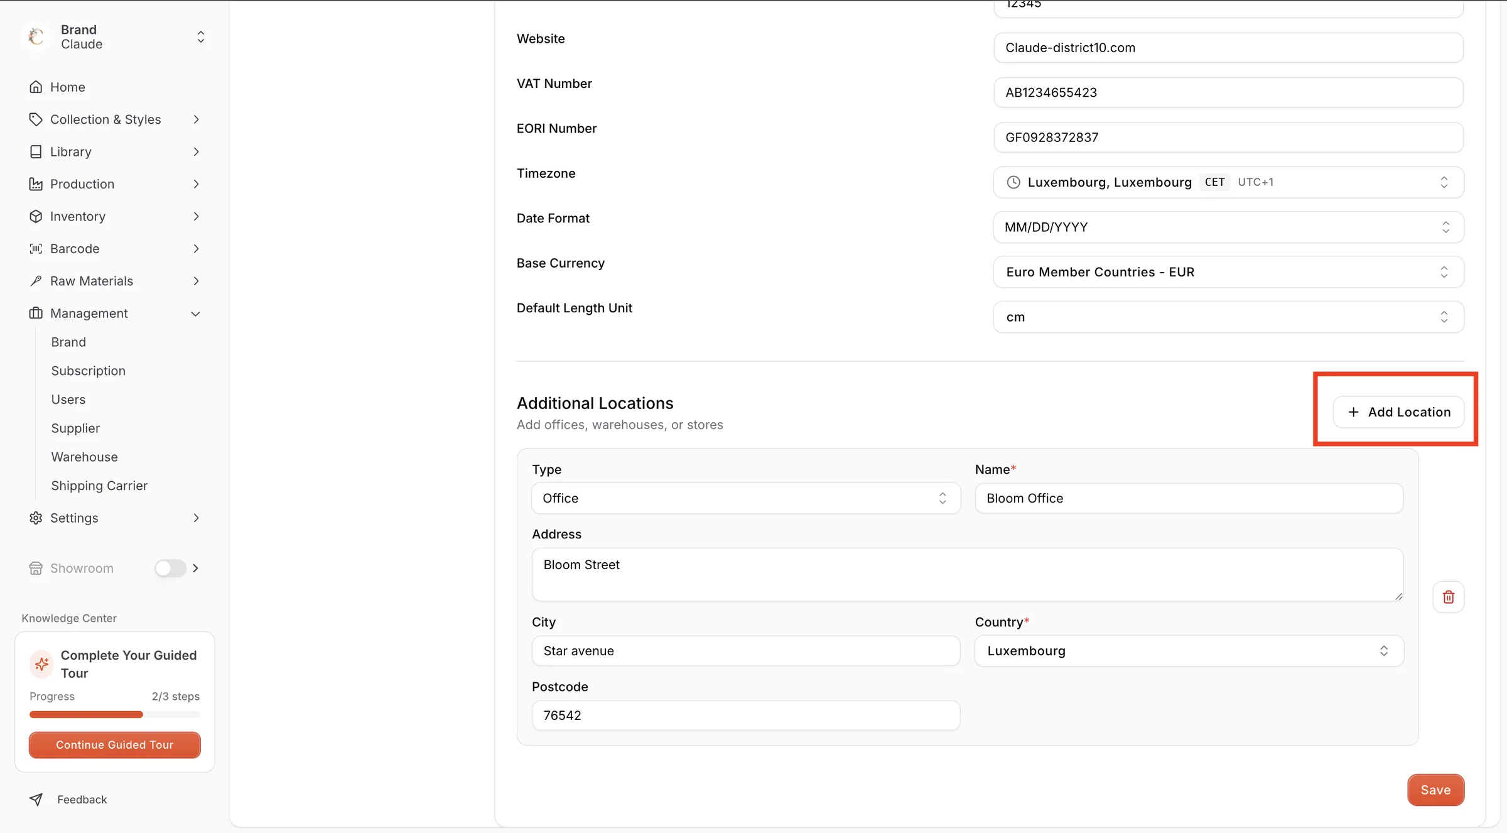Open the Brand submenu item
This screenshot has height=833, width=1507.
point(68,342)
